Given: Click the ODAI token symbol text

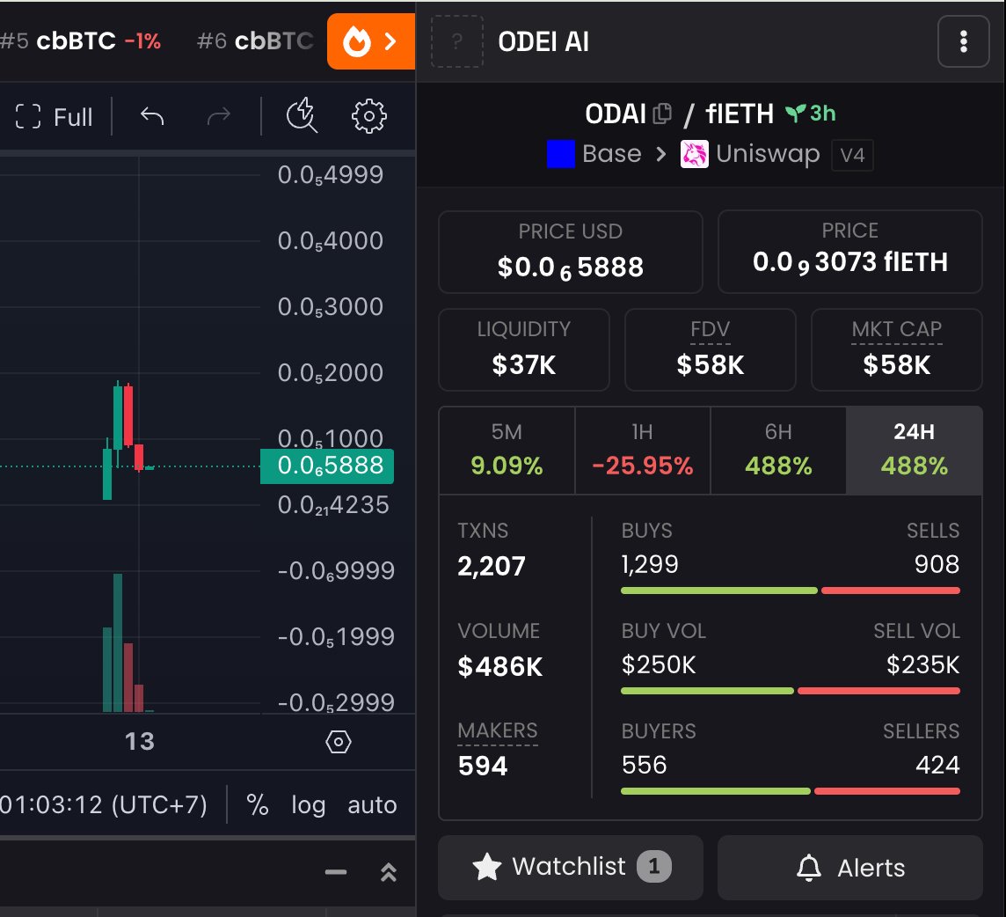Looking at the screenshot, I should [616, 114].
